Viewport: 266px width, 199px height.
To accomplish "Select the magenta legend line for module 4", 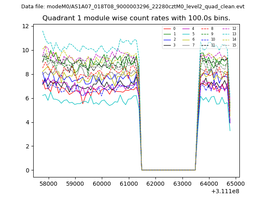I will pyautogui.click(x=186, y=29).
